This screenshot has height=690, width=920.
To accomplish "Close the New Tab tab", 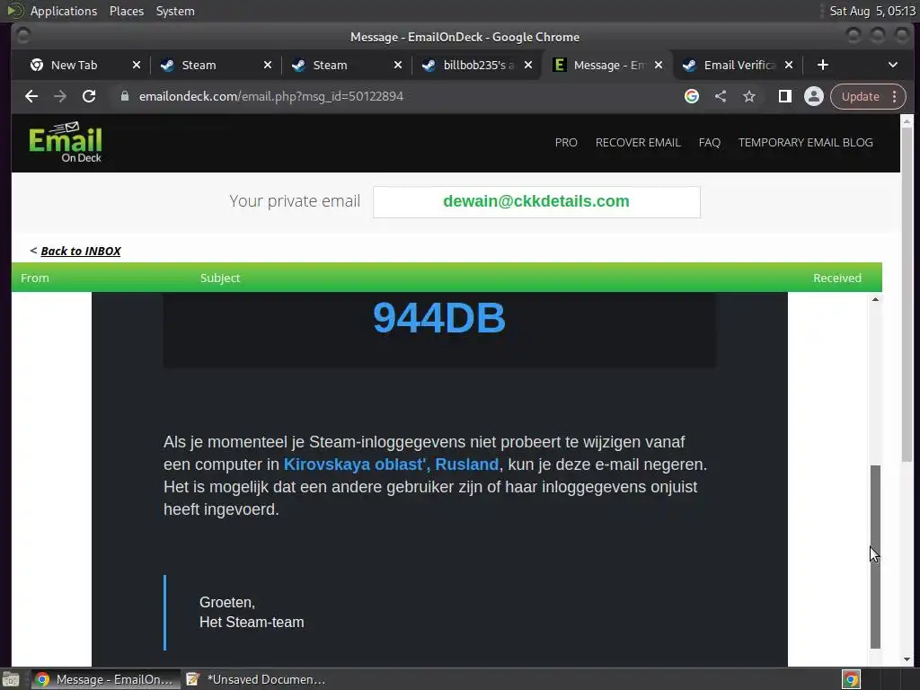I will pyautogui.click(x=137, y=65).
